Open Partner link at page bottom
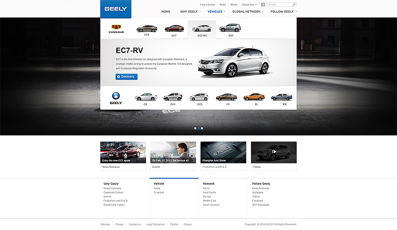Viewport: 397px width, 230px height. [x=174, y=224]
